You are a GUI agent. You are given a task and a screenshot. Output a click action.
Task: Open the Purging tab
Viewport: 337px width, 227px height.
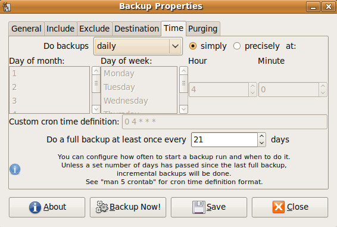click(x=203, y=29)
